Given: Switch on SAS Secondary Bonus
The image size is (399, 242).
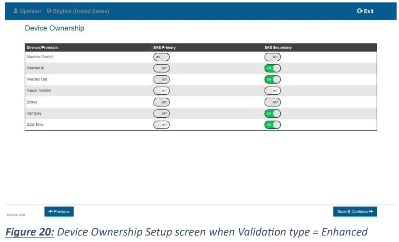Looking at the screenshot, I should coord(272,102).
